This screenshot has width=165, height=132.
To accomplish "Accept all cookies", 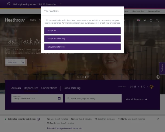I will 82,31.
